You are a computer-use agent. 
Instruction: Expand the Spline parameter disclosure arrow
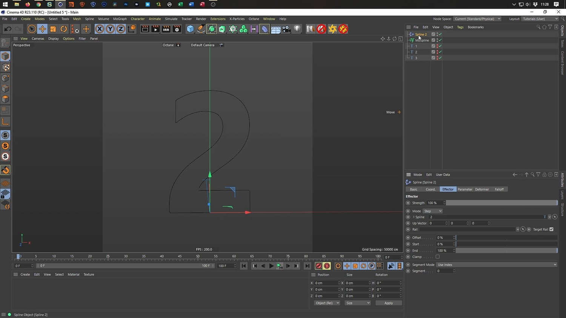click(414, 217)
